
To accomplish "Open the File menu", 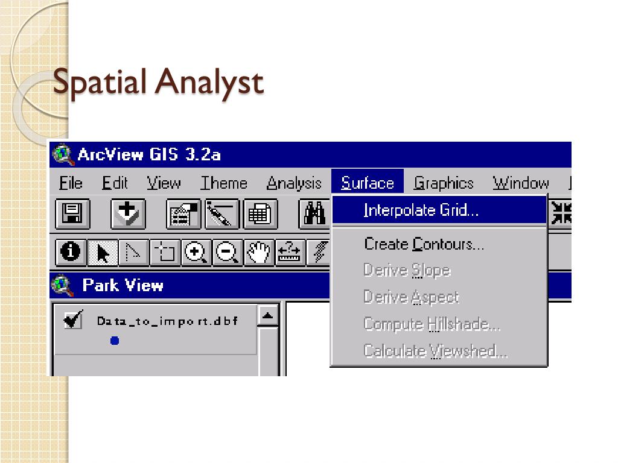I will point(71,183).
